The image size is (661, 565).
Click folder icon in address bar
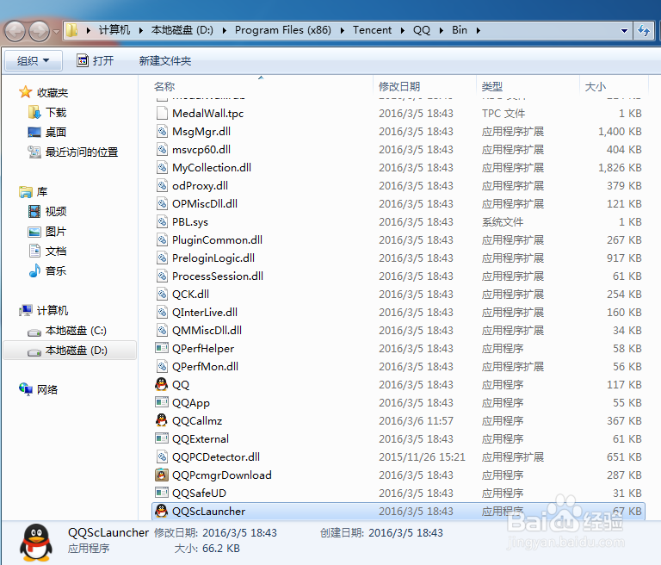point(72,30)
